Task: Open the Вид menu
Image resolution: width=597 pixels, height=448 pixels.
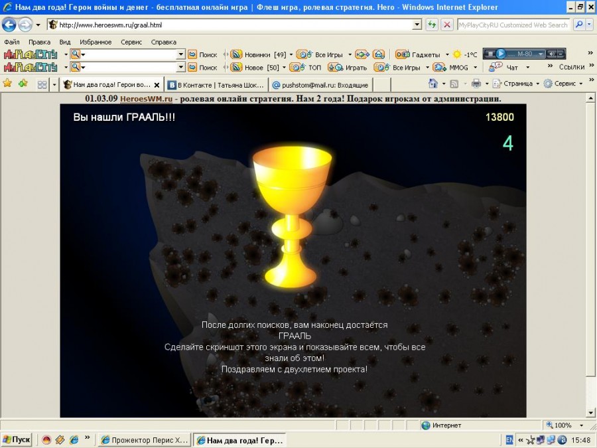Action: coord(65,42)
